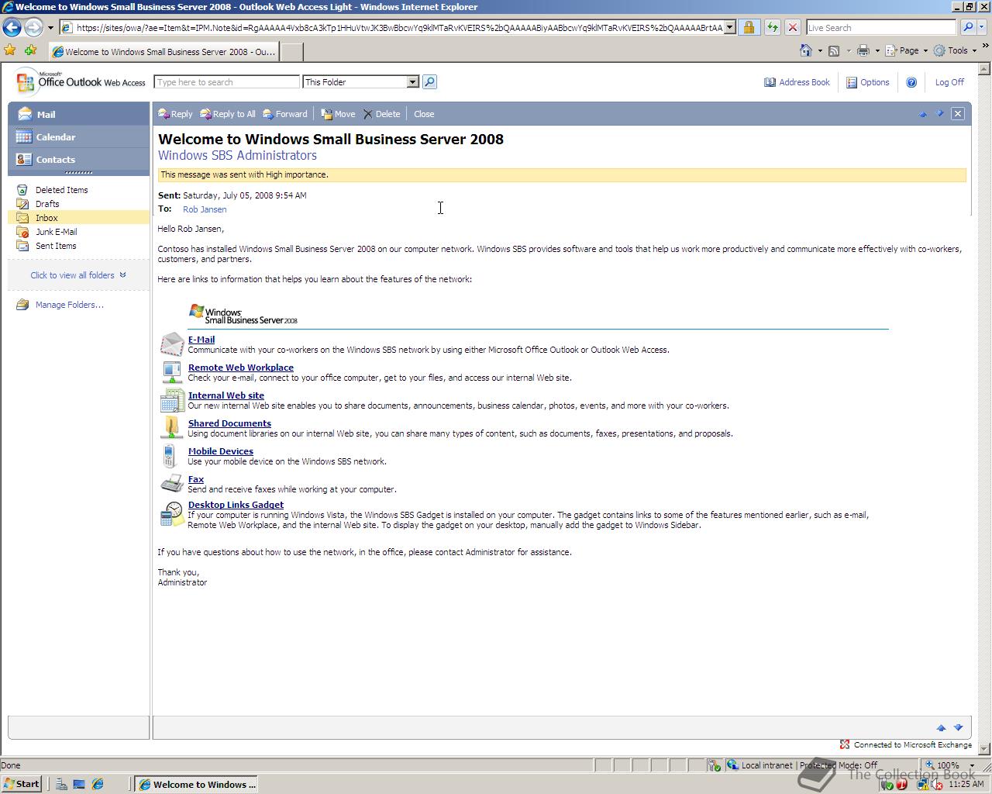Click the Live Search magnifier button
This screenshot has width=992, height=794.
967,27
